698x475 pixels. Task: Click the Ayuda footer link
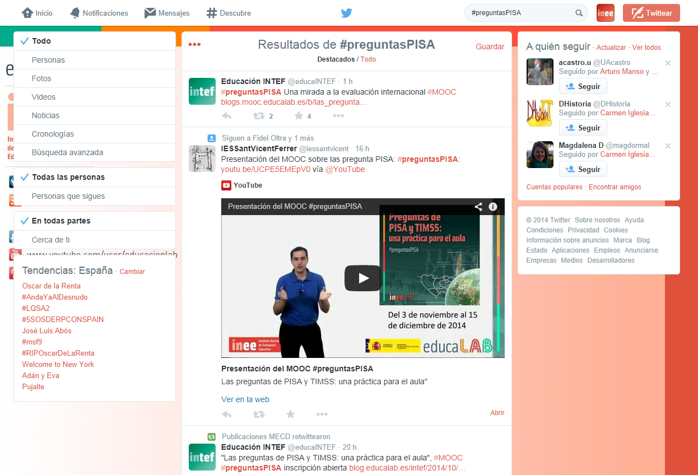[634, 220]
